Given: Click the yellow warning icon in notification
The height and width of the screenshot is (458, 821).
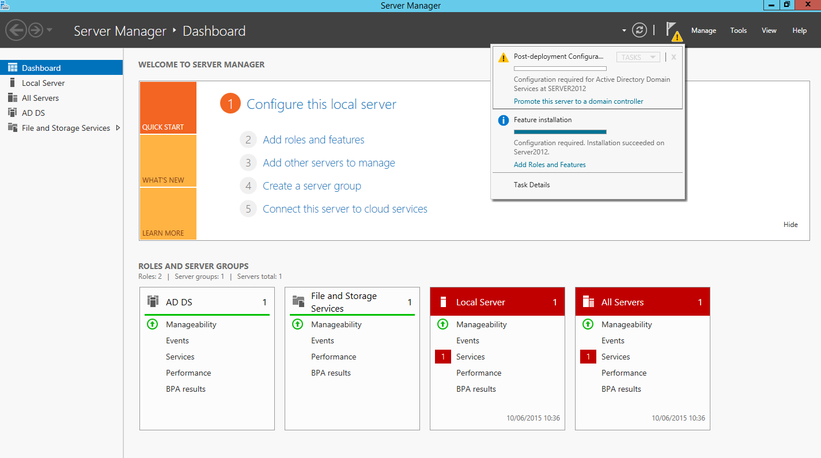Looking at the screenshot, I should point(504,57).
